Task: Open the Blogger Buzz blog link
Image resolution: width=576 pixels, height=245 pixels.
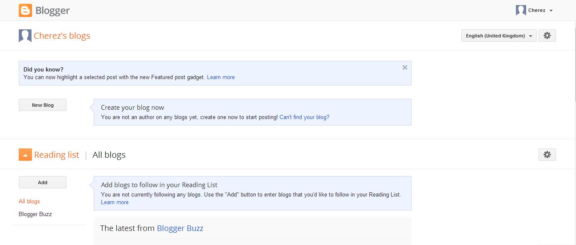Action: (180, 228)
